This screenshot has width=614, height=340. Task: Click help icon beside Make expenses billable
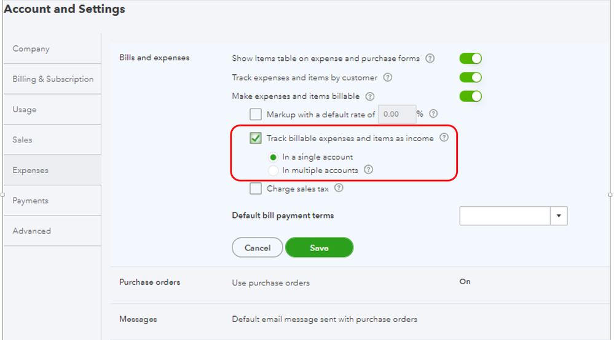tap(369, 96)
